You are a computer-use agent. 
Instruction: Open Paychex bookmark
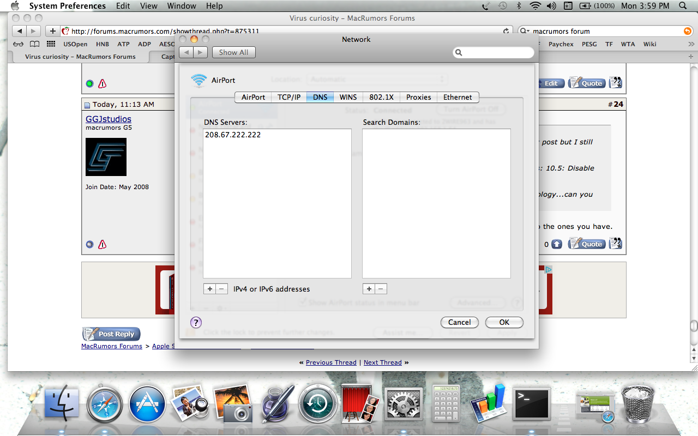(561, 44)
